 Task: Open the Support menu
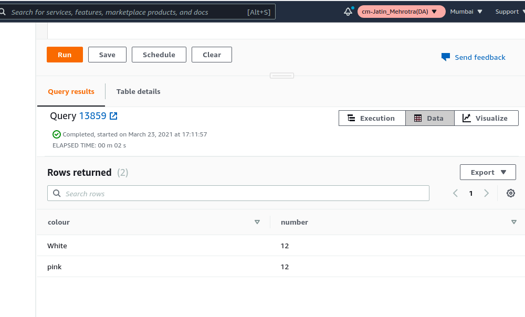click(510, 12)
